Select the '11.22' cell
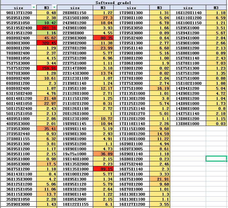This screenshot has width=228, height=208. pyautogui.click(x=160, y=139)
